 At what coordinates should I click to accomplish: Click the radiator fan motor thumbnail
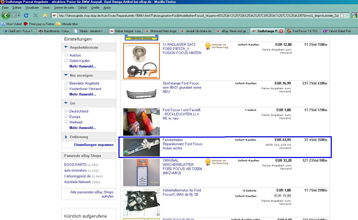141,202
